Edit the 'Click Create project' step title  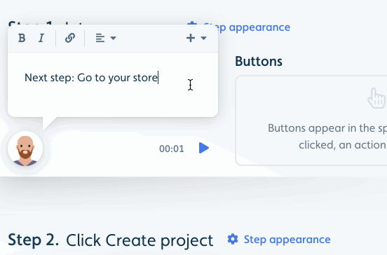point(140,240)
